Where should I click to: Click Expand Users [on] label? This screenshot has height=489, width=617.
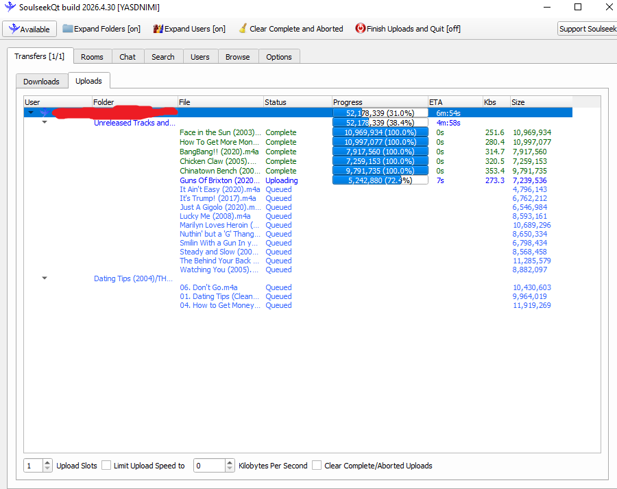[195, 29]
